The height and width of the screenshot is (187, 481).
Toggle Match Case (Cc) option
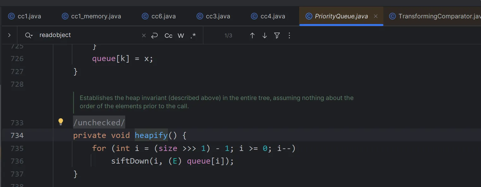(169, 35)
